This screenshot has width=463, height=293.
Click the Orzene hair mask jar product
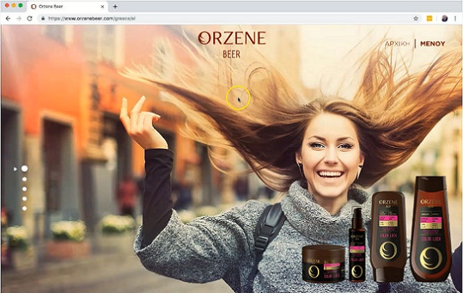coord(323,264)
